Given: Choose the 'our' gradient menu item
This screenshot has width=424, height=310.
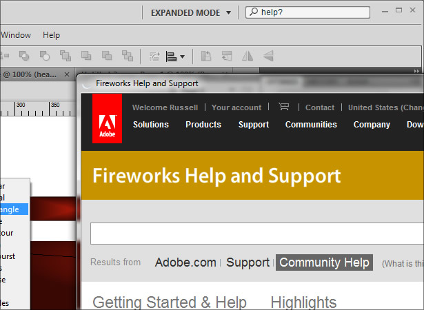Looking at the screenshot, I should tap(15, 233).
